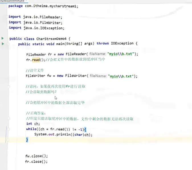Fold the main method body
This screenshot has width=192, height=170.
pyautogui.click(x=8, y=44)
